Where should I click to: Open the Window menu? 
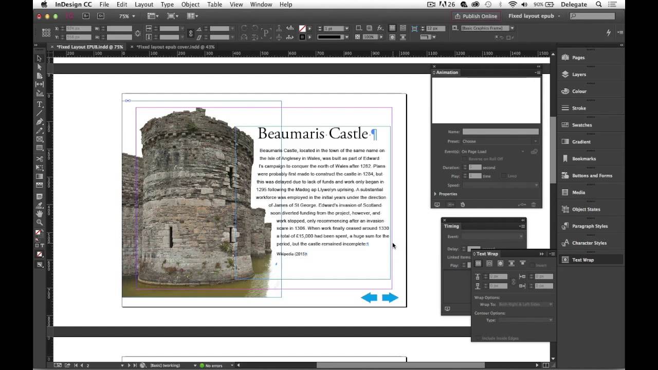point(261,5)
